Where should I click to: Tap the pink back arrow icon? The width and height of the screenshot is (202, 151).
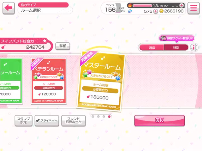click(9, 8)
